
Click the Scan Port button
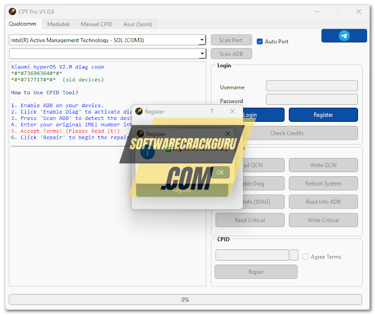(231, 40)
